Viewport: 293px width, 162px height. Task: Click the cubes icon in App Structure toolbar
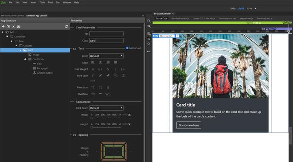point(18,26)
